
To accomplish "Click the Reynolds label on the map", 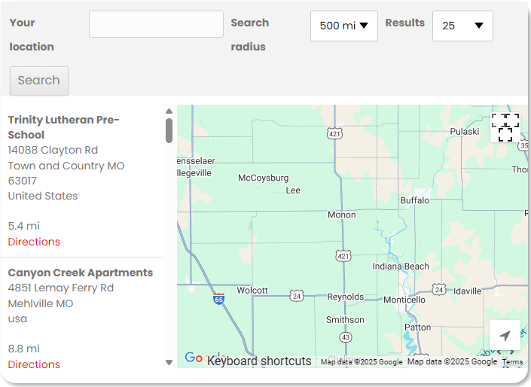I will pyautogui.click(x=346, y=297).
